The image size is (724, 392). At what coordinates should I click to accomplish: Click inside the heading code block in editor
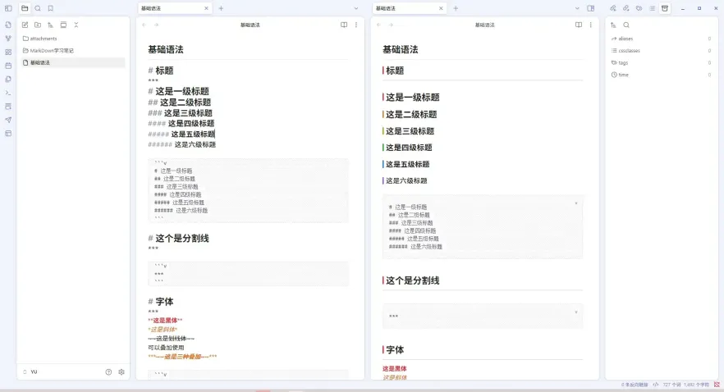click(249, 190)
